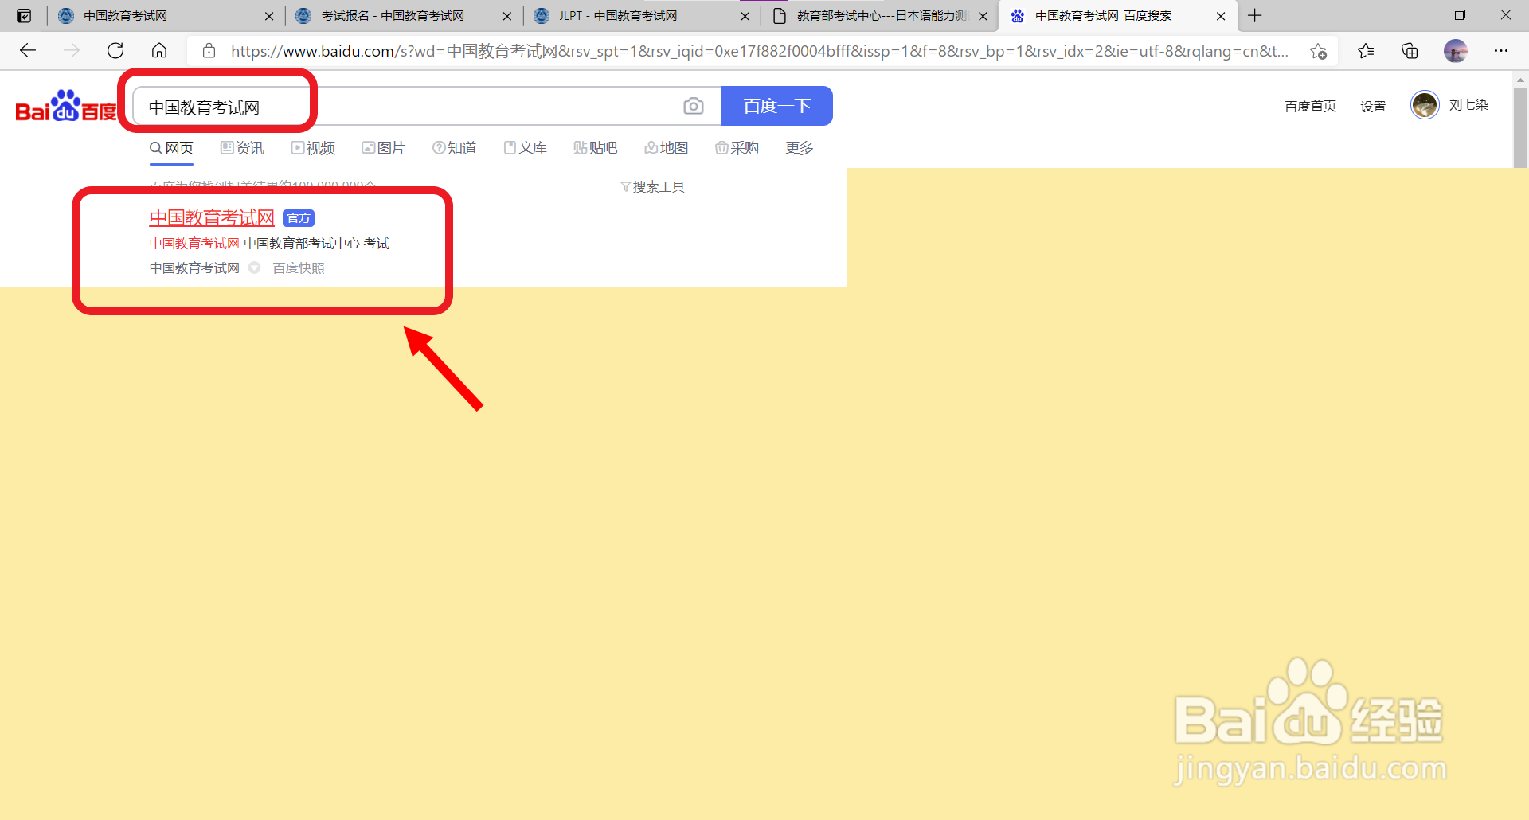Click the verification icon beside result source
Screen dimensions: 1529x820
[254, 268]
